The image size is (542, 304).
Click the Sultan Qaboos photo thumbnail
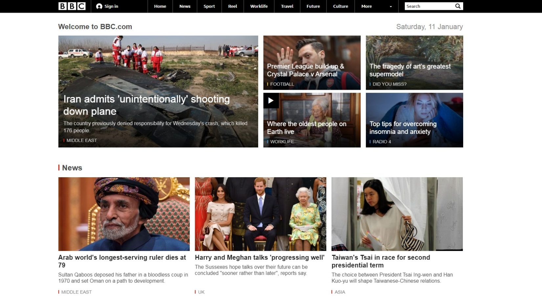click(x=124, y=214)
